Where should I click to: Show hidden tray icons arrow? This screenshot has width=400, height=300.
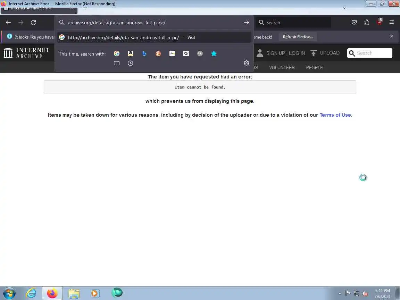tap(340, 293)
